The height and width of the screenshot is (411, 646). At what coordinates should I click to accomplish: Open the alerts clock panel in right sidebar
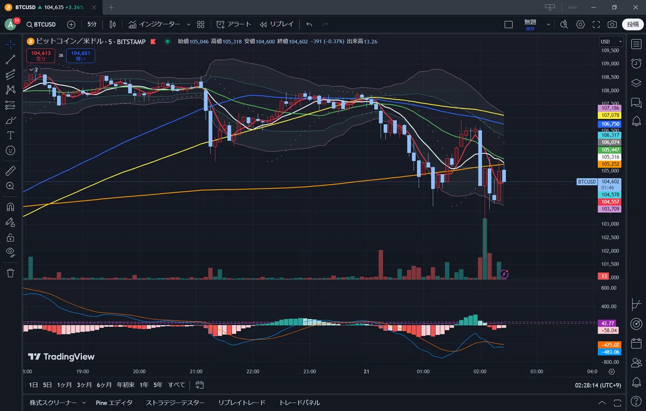(x=636, y=64)
